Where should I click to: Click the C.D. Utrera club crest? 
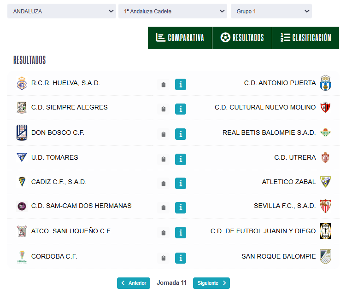point(325,157)
